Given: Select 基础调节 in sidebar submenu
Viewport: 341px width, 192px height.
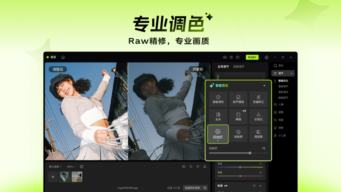Looking at the screenshot, I should [283, 86].
